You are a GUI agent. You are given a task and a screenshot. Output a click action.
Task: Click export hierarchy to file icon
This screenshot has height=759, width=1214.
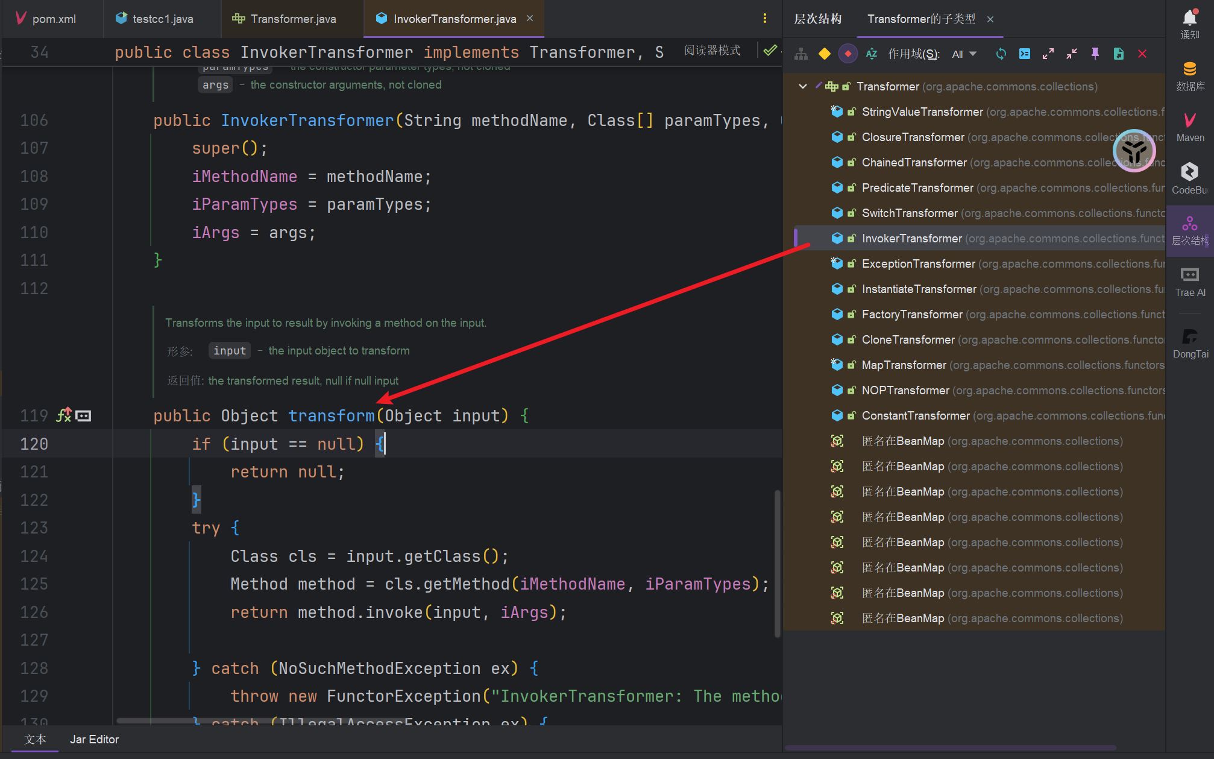coord(1119,54)
